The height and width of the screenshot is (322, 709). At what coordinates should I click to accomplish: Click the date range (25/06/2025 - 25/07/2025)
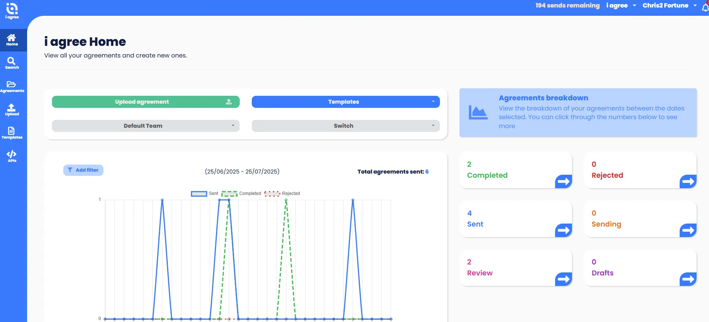242,172
